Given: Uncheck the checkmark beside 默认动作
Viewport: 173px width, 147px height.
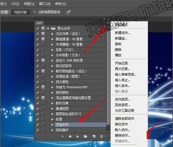Looking at the screenshot, I should (x=37, y=28).
